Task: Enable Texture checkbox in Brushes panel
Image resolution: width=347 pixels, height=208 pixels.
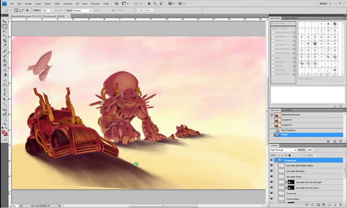Action: [x=274, y=41]
